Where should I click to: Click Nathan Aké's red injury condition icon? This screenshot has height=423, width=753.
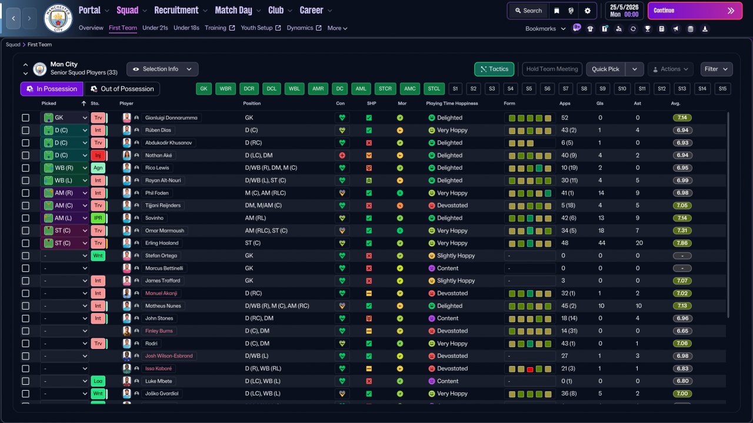341,156
